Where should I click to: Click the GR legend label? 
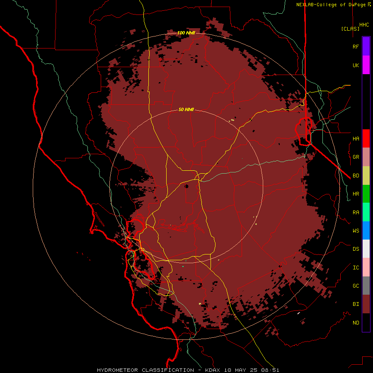(356, 157)
